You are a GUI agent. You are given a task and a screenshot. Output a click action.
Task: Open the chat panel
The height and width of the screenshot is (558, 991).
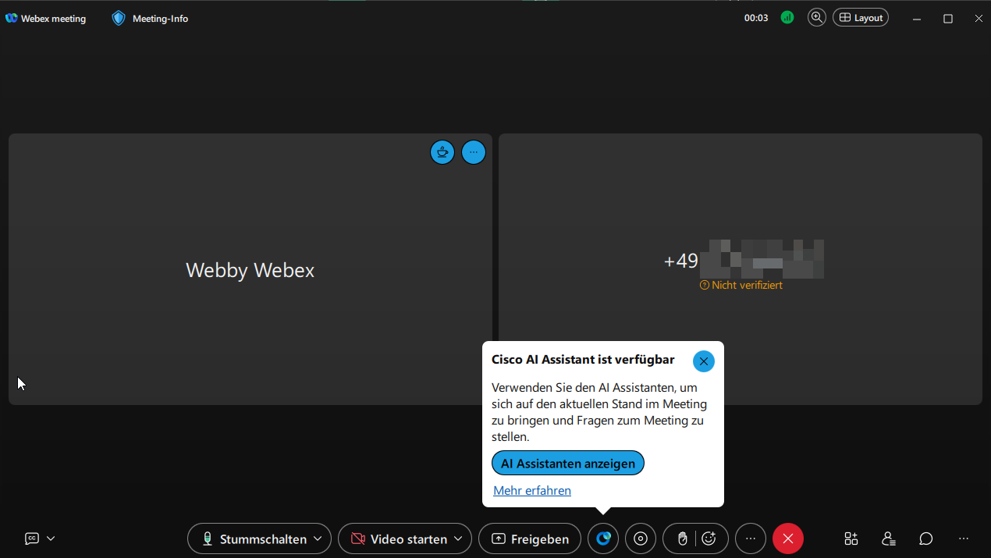[x=926, y=538]
